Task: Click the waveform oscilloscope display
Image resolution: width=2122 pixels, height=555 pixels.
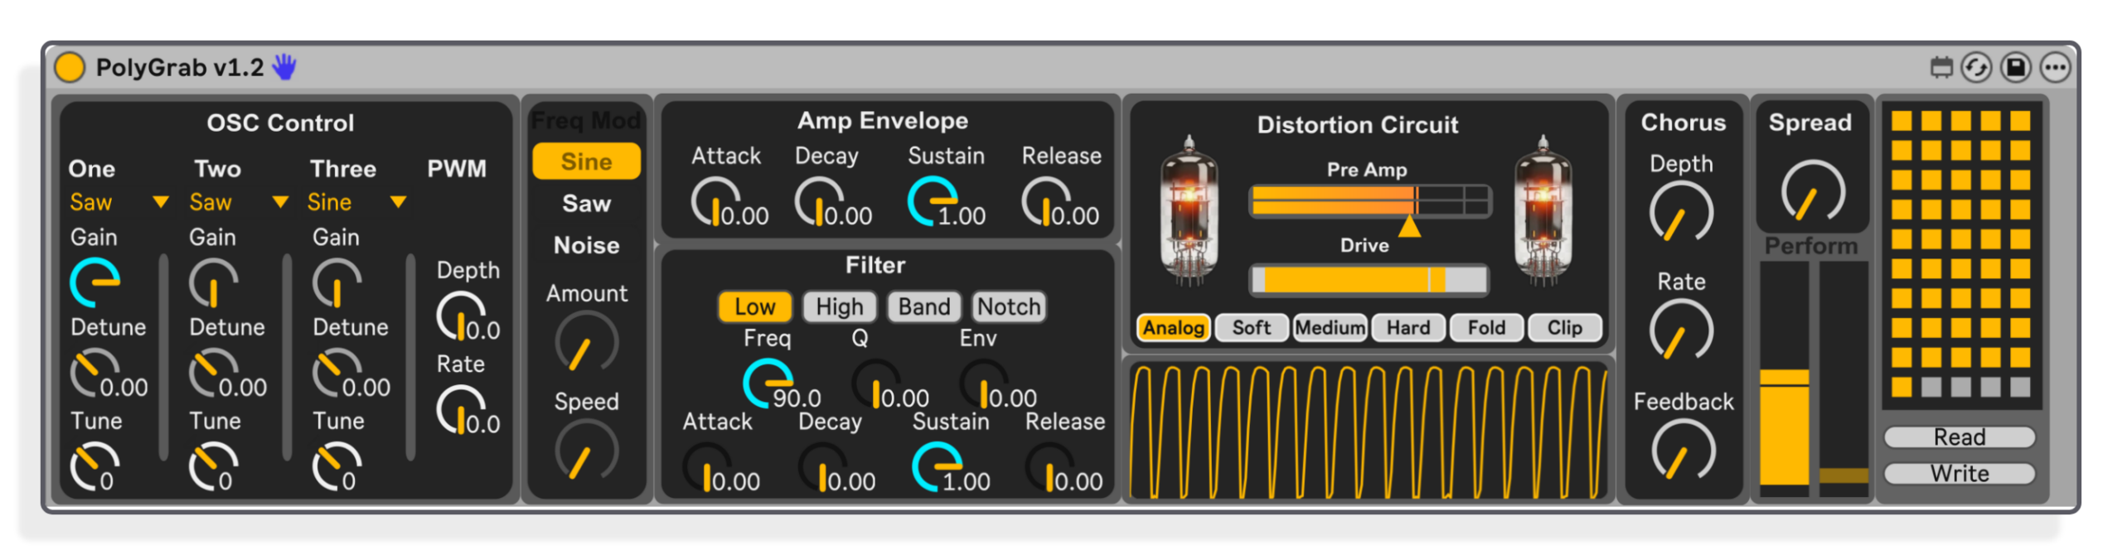Action: pyautogui.click(x=1369, y=432)
